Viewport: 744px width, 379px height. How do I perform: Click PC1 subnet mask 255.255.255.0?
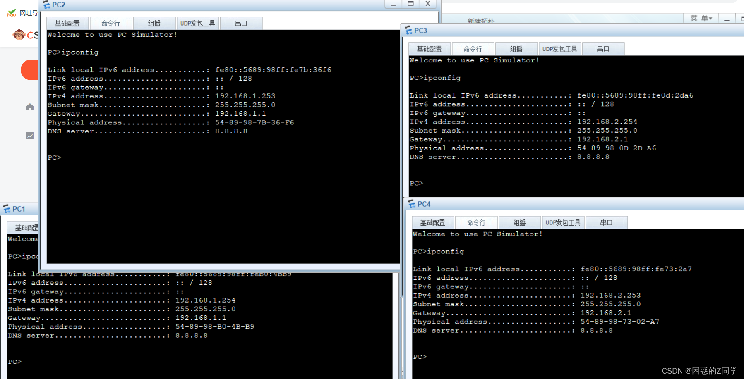(x=206, y=309)
